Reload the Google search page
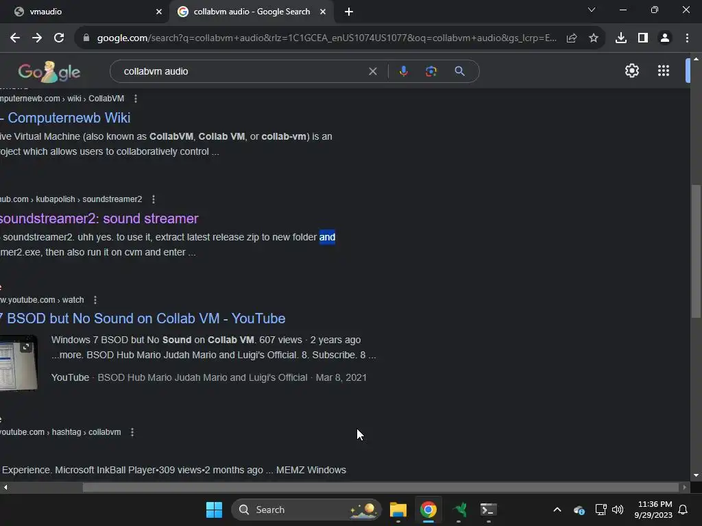 coord(59,38)
